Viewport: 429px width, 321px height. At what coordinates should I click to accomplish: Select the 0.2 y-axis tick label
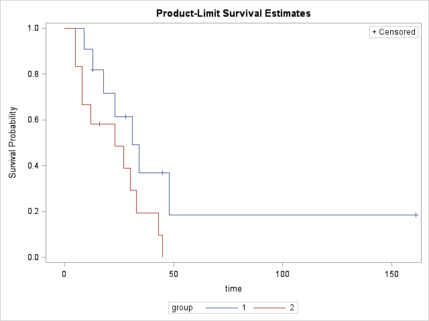point(32,211)
